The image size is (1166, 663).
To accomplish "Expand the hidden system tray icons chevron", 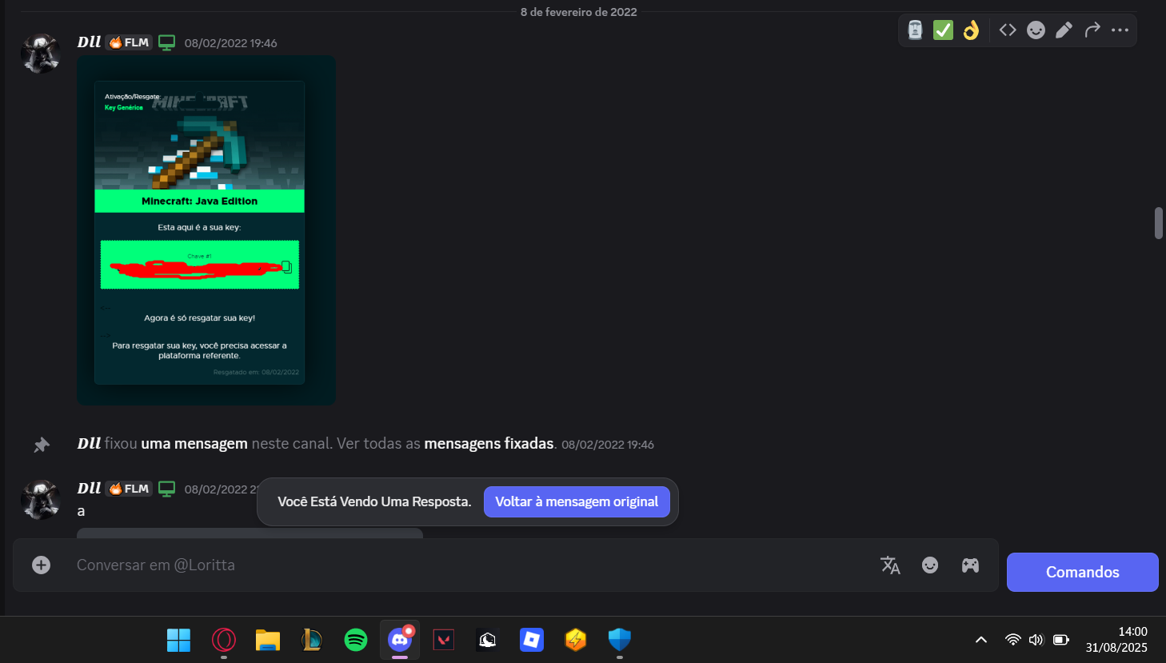I will (x=981, y=640).
